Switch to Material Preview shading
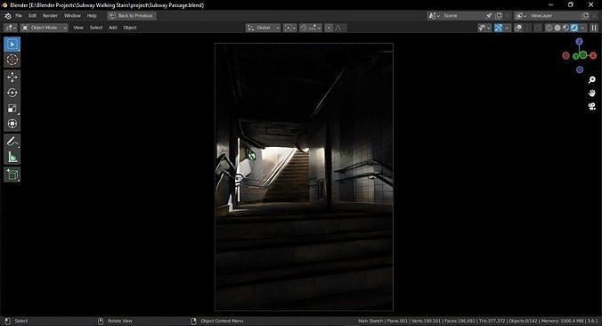Screen dimensions: 602x326 tap(565, 28)
